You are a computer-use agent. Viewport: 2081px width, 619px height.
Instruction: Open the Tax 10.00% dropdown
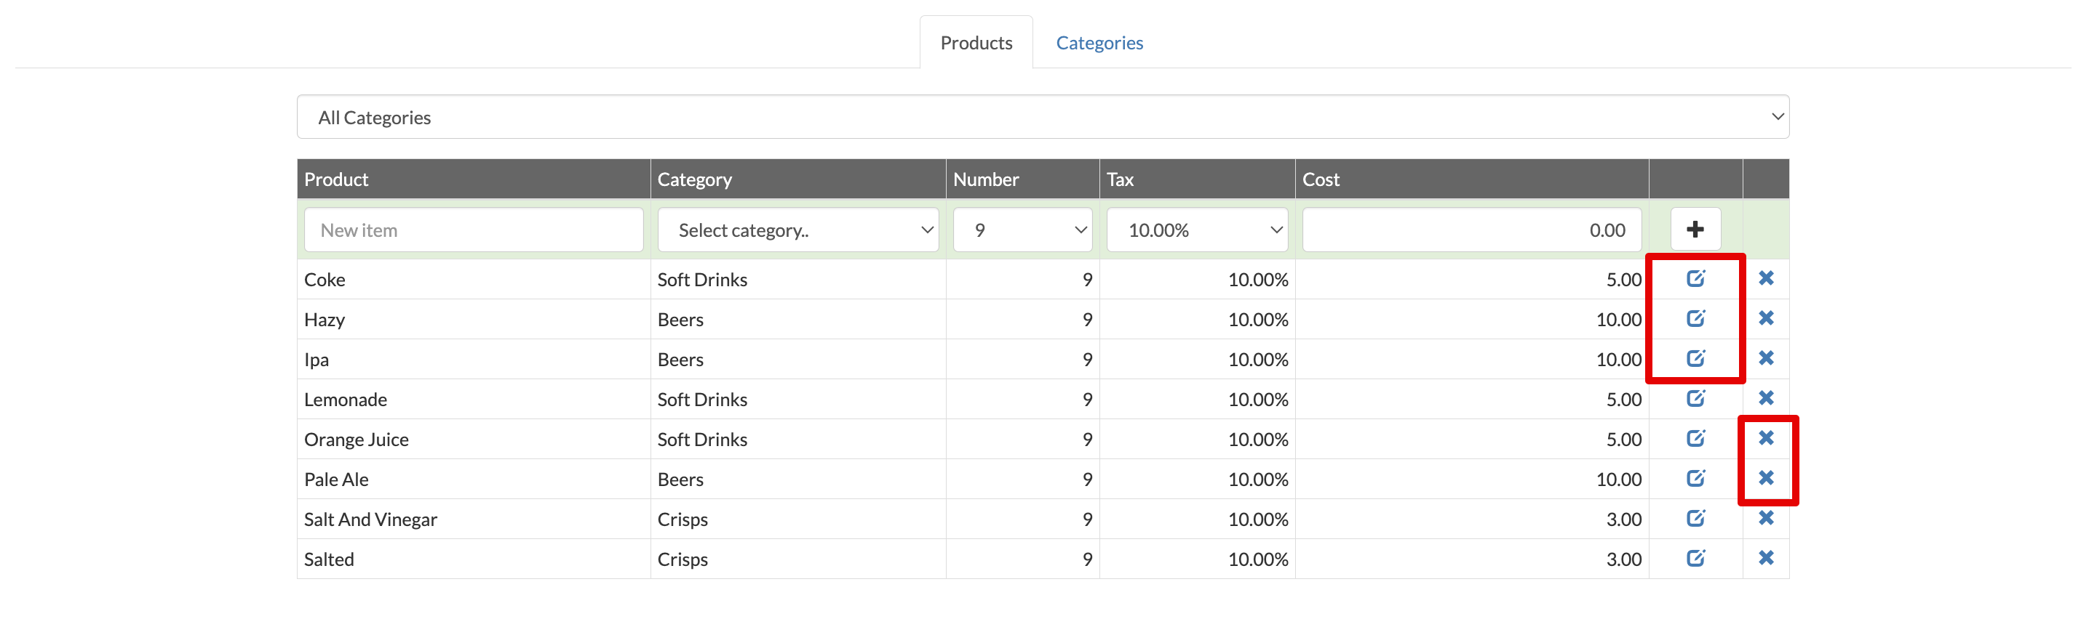click(1196, 230)
